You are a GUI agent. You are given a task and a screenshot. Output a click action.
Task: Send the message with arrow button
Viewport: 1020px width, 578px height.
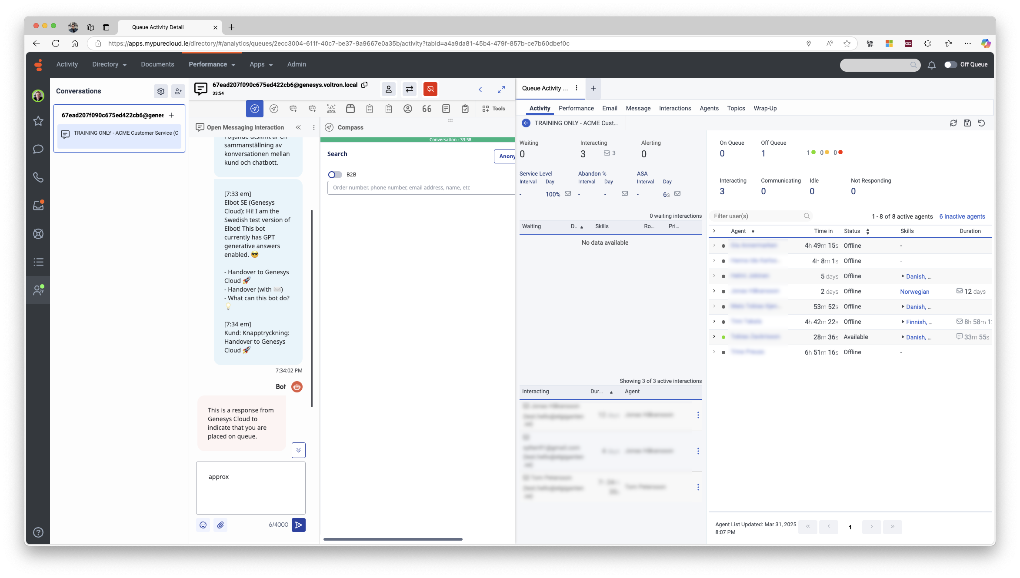point(298,525)
